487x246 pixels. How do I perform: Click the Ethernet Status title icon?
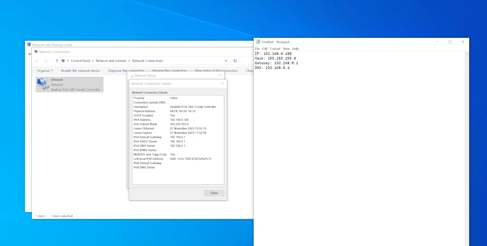(x=132, y=76)
